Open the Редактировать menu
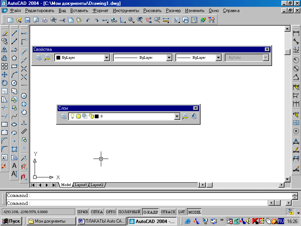Screen dimensions: 301x226 click(x=40, y=11)
